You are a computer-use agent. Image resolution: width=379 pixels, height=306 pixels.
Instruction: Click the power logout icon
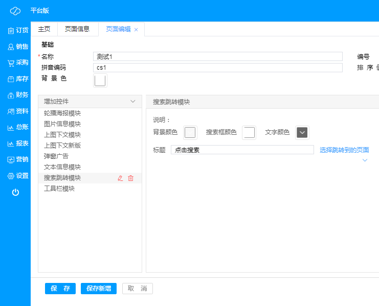click(x=15, y=192)
